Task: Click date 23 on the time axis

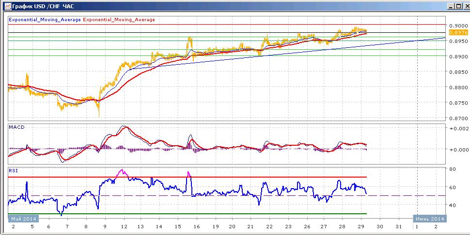Action: click(288, 227)
